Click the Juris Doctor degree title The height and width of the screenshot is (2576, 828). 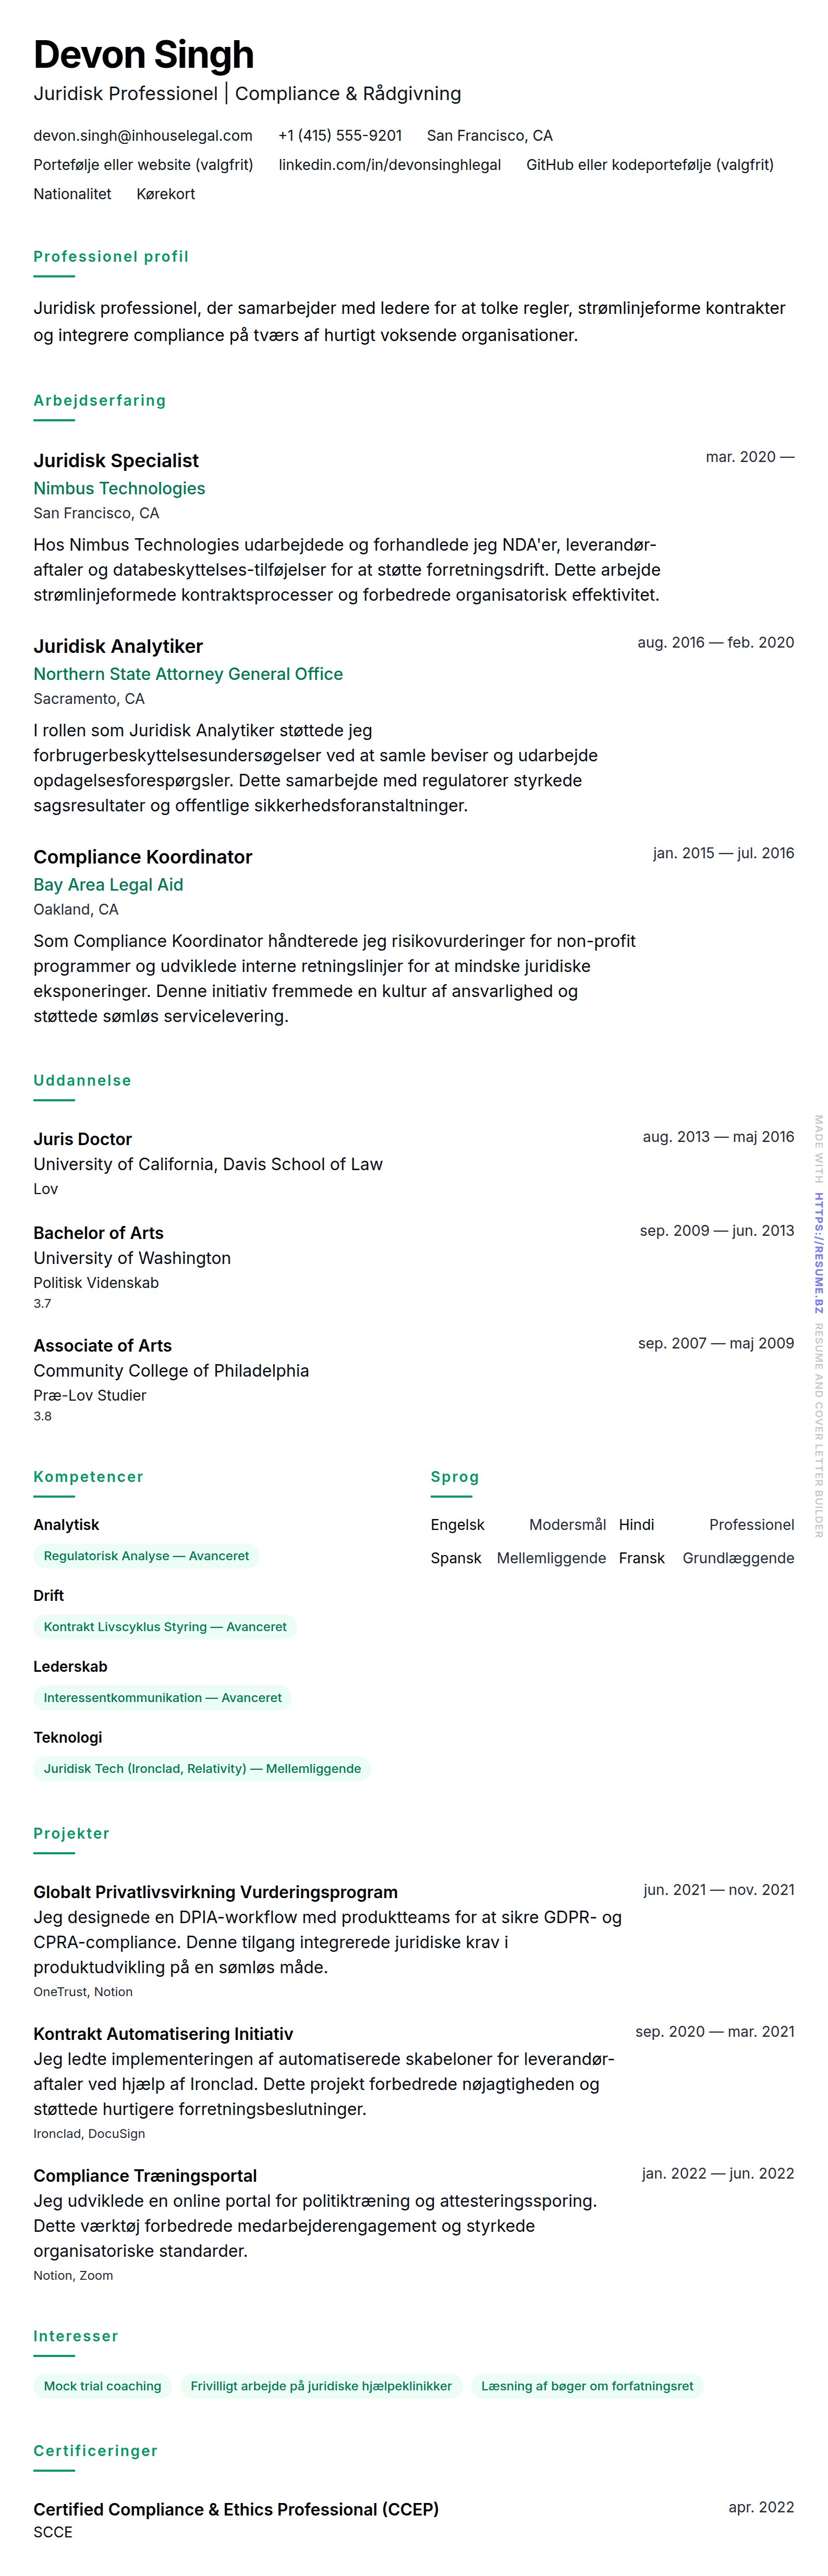pyautogui.click(x=83, y=1139)
